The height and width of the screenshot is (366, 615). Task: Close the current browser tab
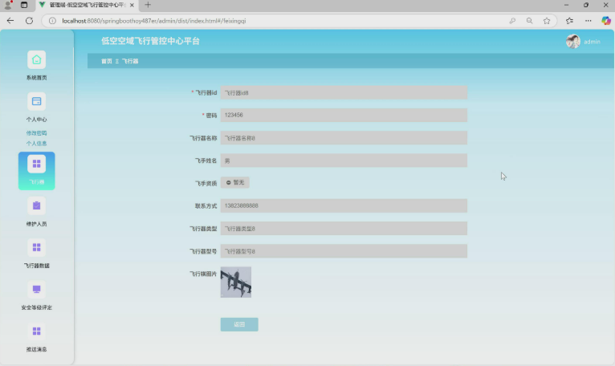(132, 5)
